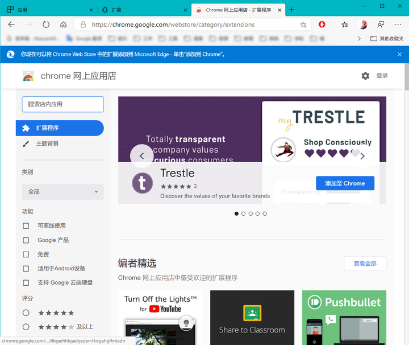Bookmark page with star icon in address bar

[303, 24]
